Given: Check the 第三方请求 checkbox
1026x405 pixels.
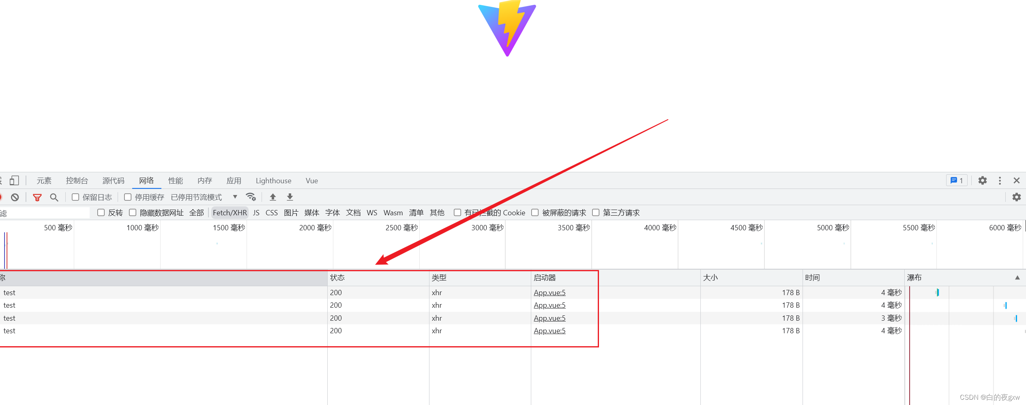Looking at the screenshot, I should 596,212.
